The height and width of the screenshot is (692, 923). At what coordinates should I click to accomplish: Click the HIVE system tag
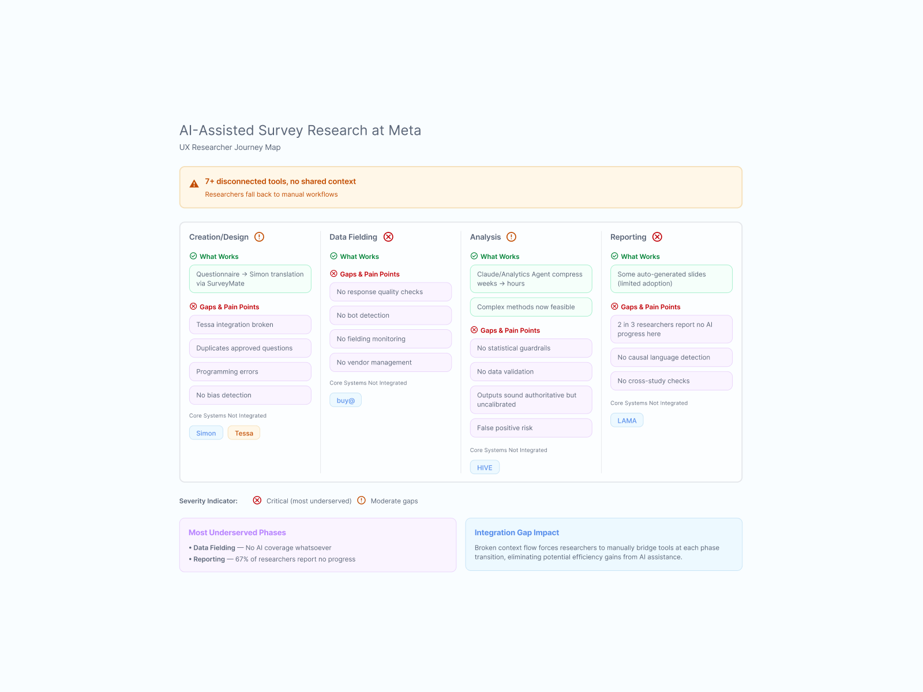[x=485, y=468]
